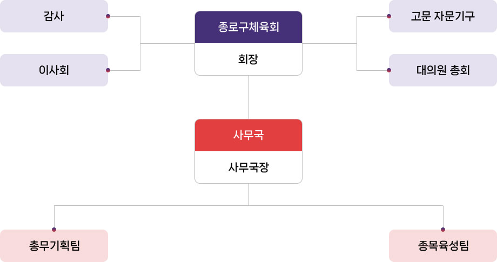Select the 회장 cell
This screenshot has width=497, height=262.
coord(249,59)
